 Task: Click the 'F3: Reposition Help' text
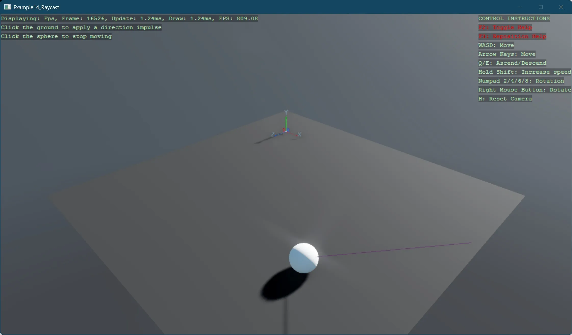tap(512, 36)
